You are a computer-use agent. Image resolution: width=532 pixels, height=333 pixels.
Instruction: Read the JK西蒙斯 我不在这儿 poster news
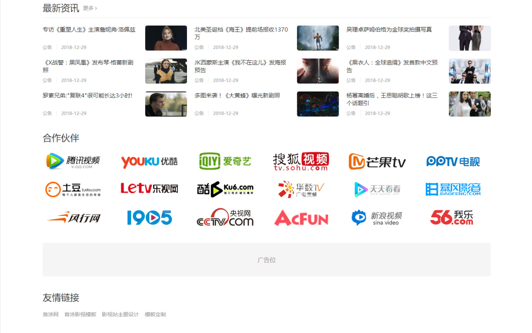(240, 66)
